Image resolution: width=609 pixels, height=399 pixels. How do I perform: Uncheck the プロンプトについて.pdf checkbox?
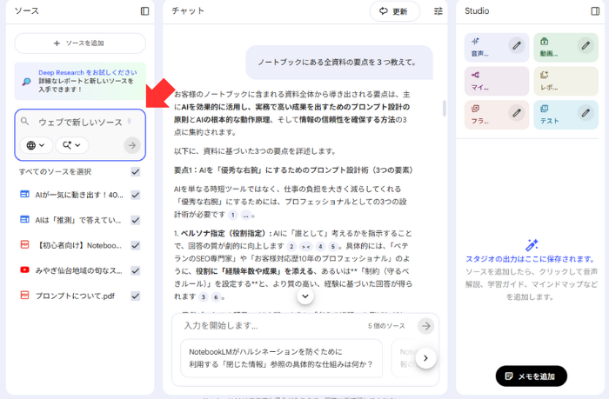(135, 296)
